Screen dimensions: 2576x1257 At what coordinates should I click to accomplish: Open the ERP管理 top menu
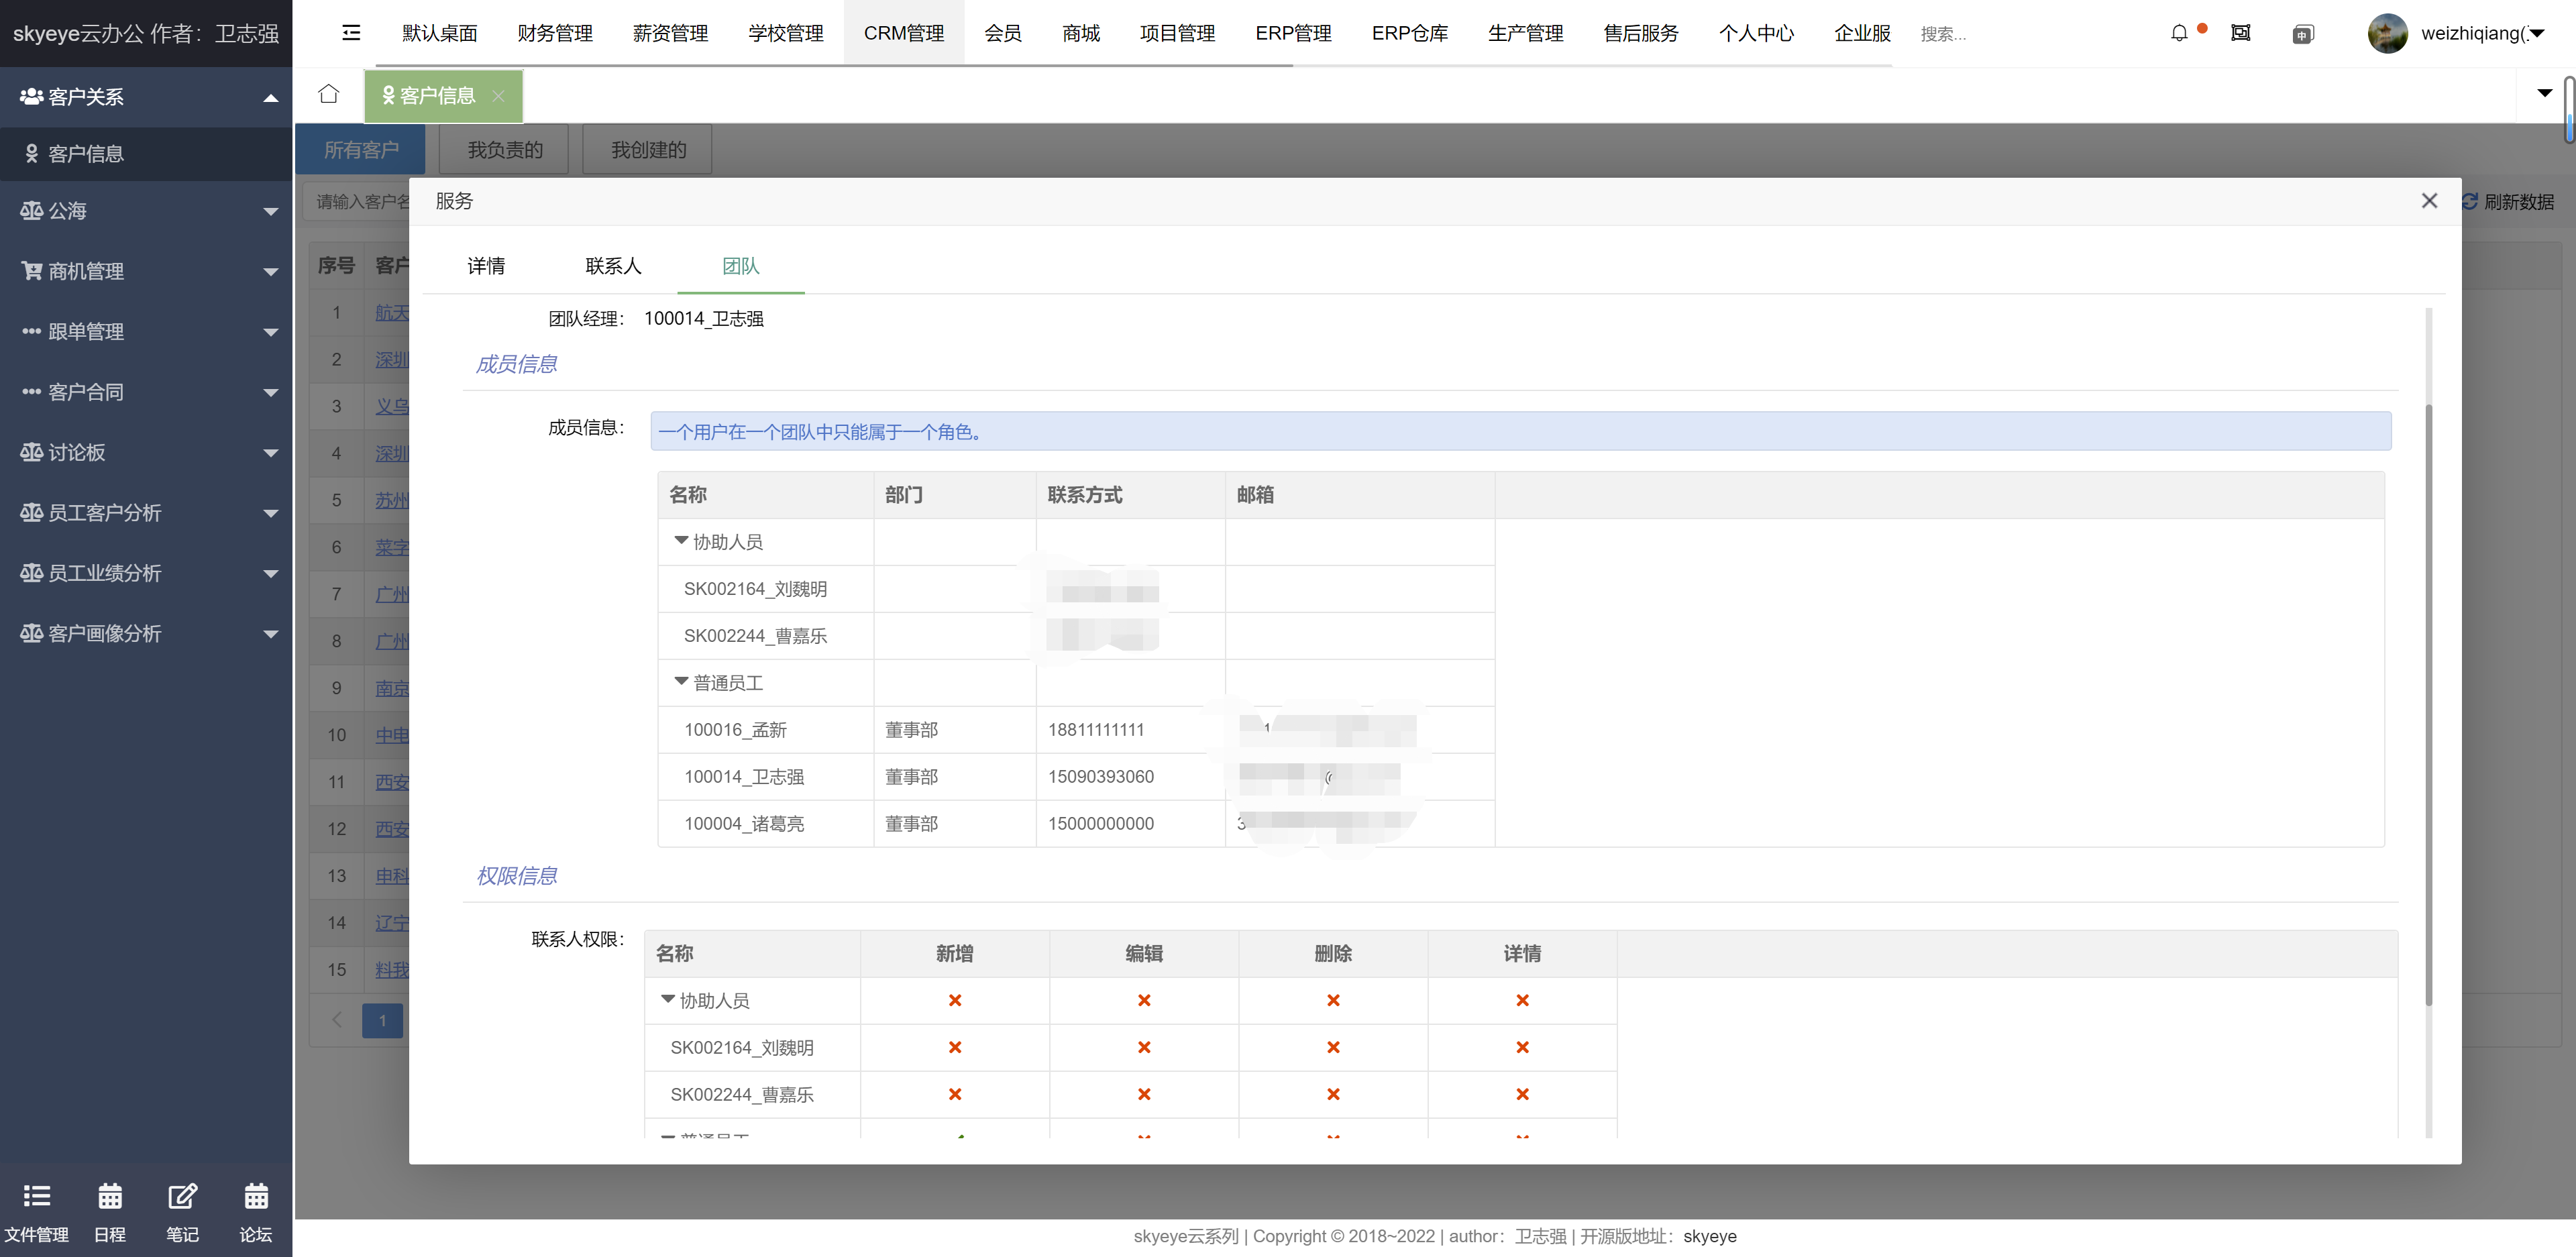click(x=1293, y=33)
